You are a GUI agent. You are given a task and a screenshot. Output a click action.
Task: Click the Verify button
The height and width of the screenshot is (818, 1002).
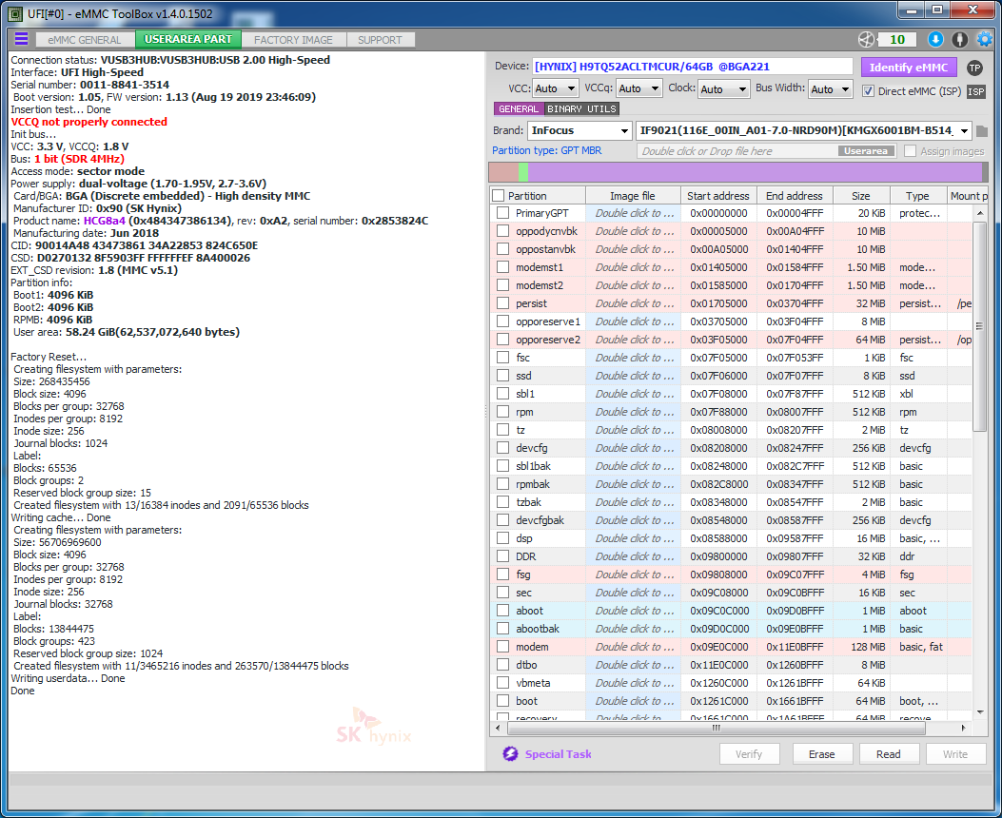point(749,754)
